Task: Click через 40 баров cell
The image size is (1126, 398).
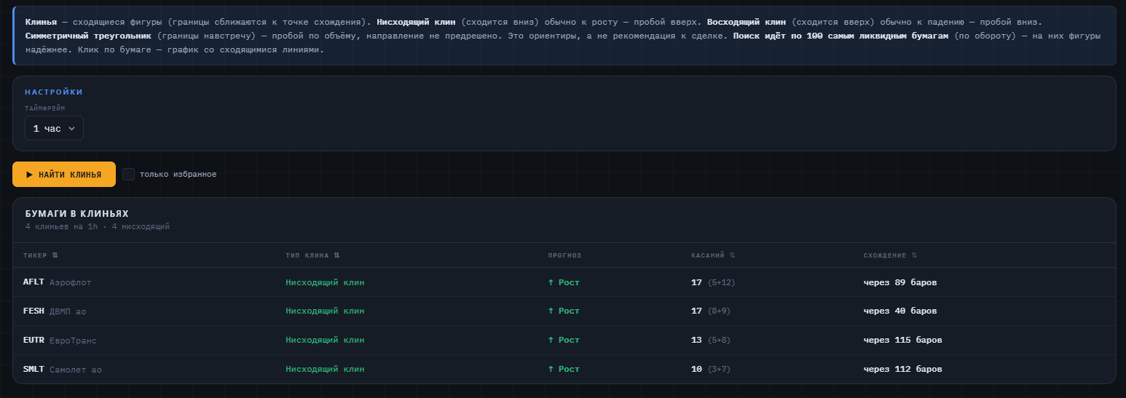Action: click(x=900, y=311)
